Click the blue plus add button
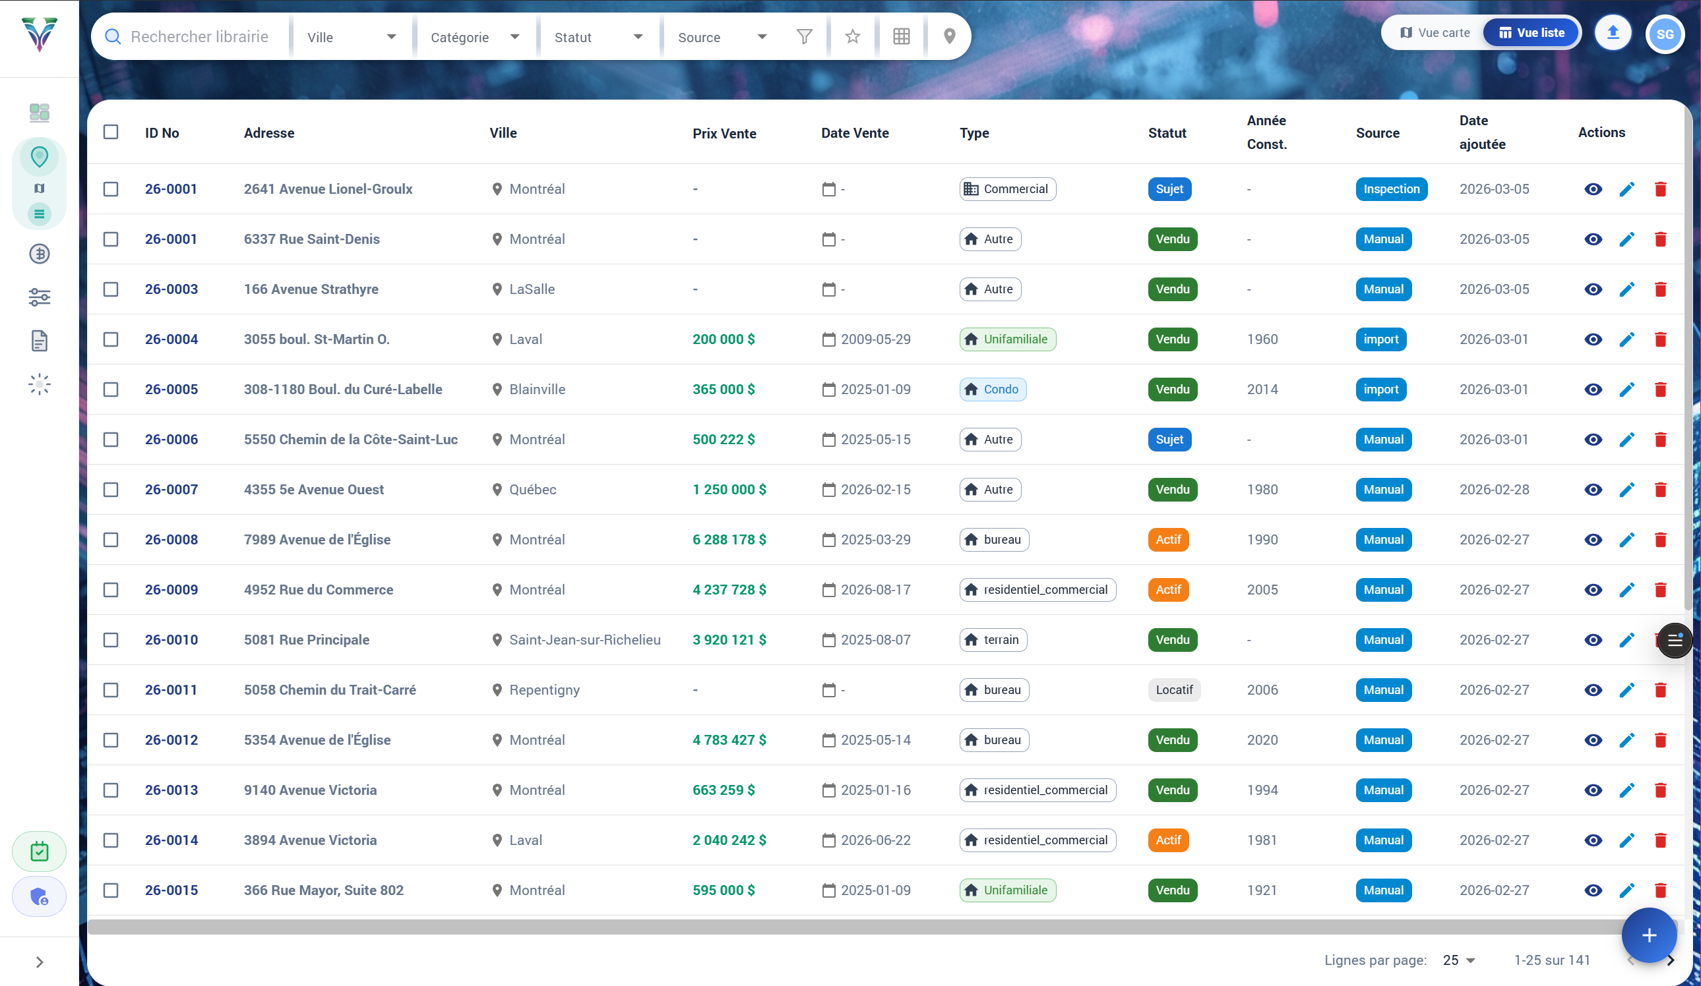1701x986 pixels. [1648, 935]
